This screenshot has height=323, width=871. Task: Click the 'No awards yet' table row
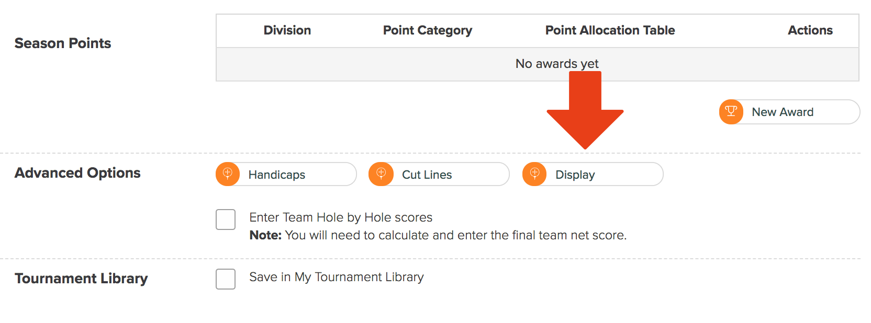coord(538,64)
